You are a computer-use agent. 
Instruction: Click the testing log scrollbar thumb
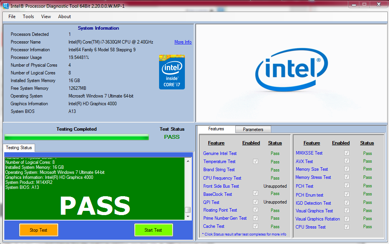pyautogui.click(x=188, y=210)
